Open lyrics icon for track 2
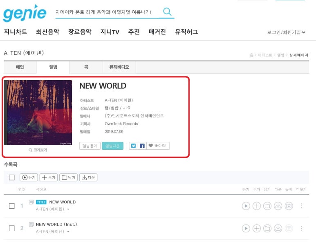The height and width of the screenshot is (243, 316). 31,224
